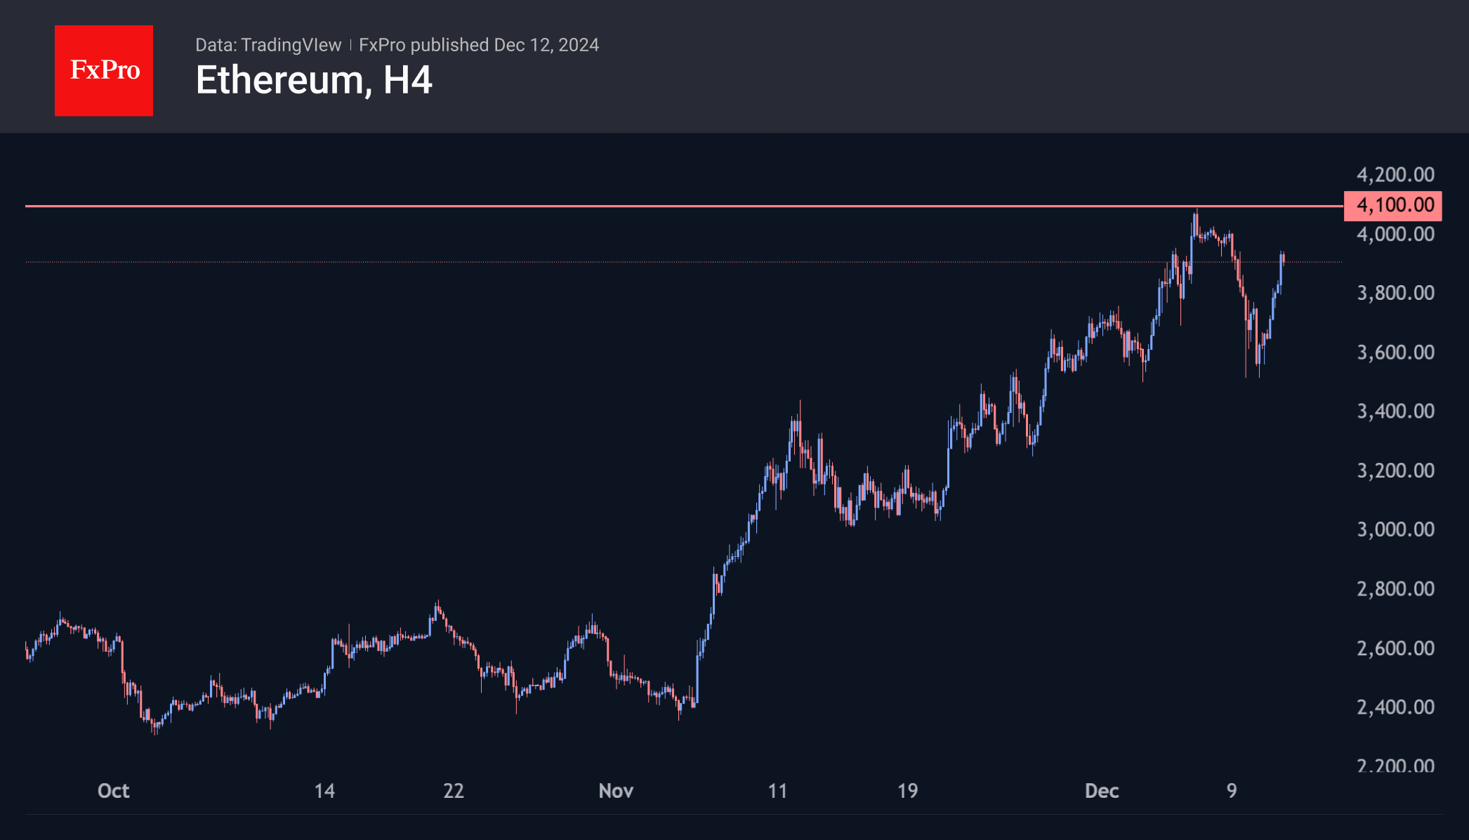Viewport: 1469px width, 840px height.
Task: Click the Oct date axis label
Action: 113,791
